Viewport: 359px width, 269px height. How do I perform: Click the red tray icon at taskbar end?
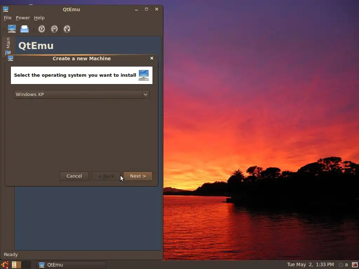click(x=355, y=265)
